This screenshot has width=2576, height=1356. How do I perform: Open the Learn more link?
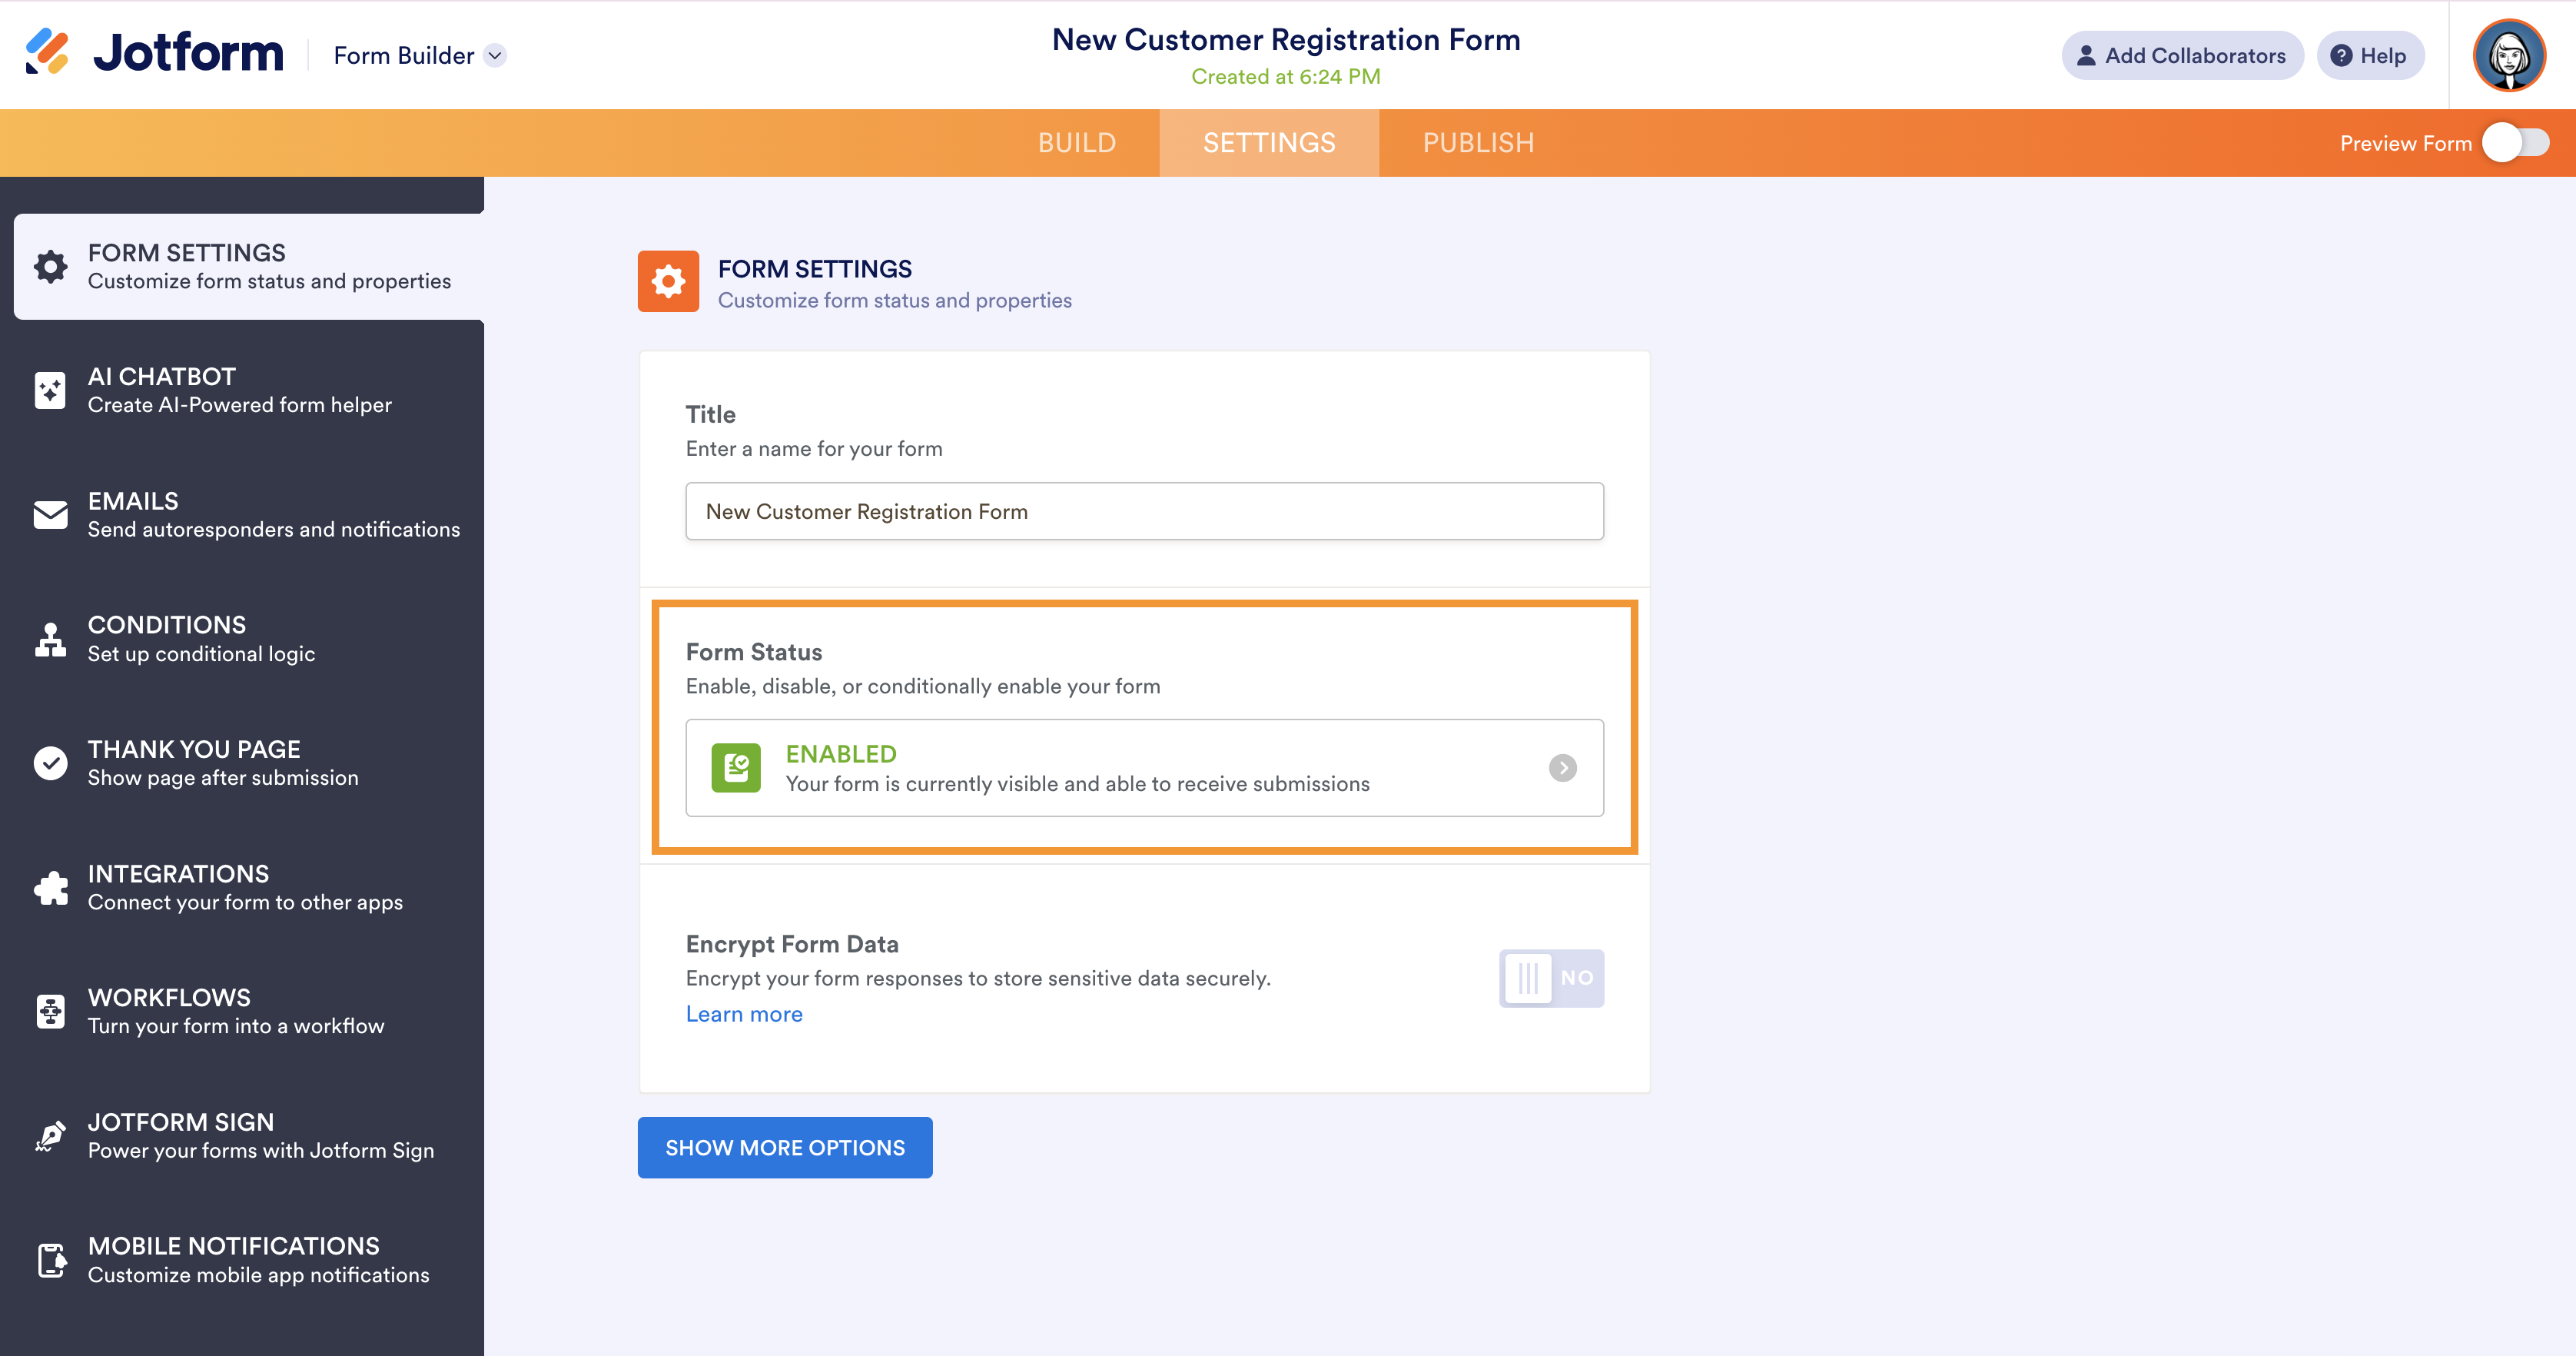click(744, 1014)
